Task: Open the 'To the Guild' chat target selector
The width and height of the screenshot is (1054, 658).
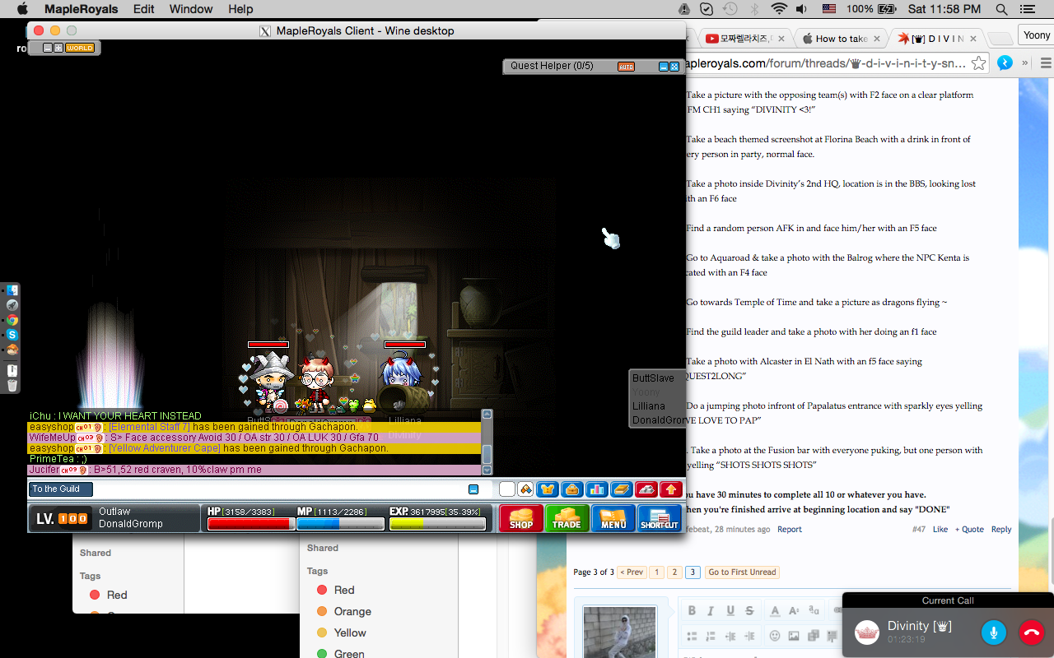Action: (61, 489)
